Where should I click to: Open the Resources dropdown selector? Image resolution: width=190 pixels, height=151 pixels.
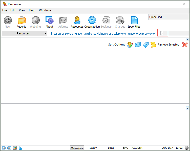tap(25, 33)
